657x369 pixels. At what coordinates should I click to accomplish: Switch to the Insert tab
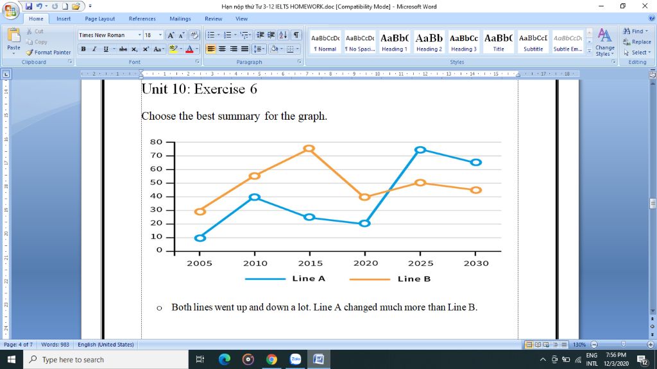[x=64, y=19]
